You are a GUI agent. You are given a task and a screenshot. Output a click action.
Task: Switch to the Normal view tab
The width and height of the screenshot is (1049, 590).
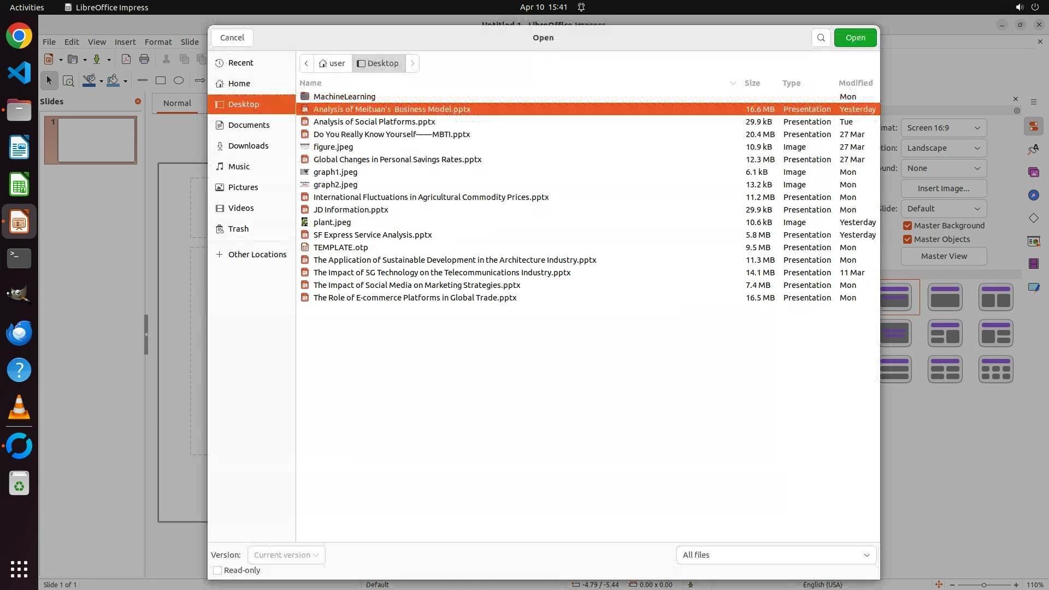(x=177, y=103)
